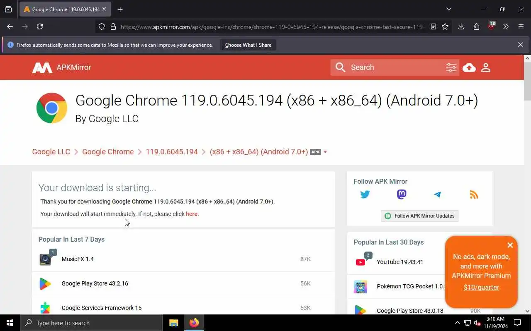This screenshot has height=331, width=531.
Task: Click the YouTube app icon
Action: click(360, 262)
